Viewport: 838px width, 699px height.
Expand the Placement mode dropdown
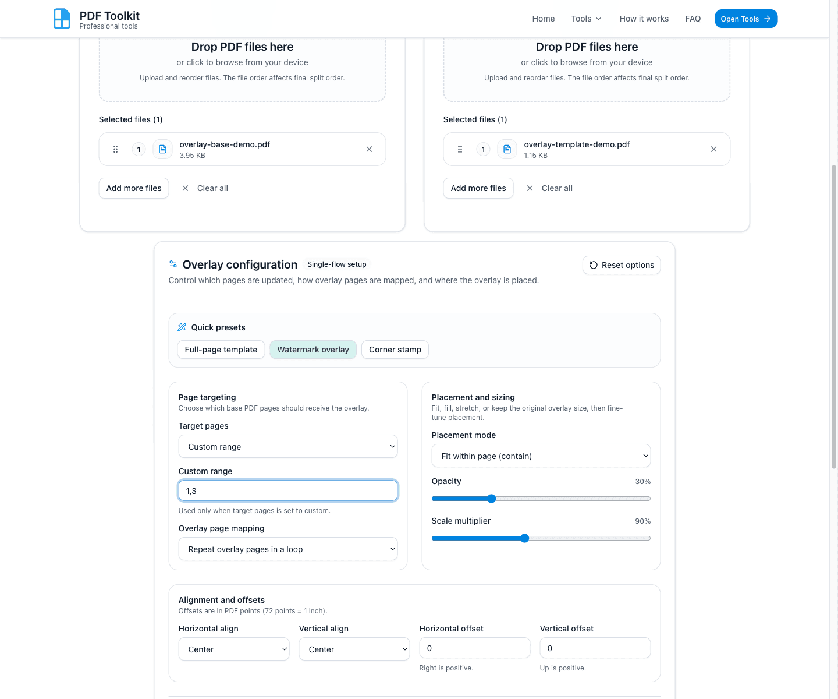541,456
